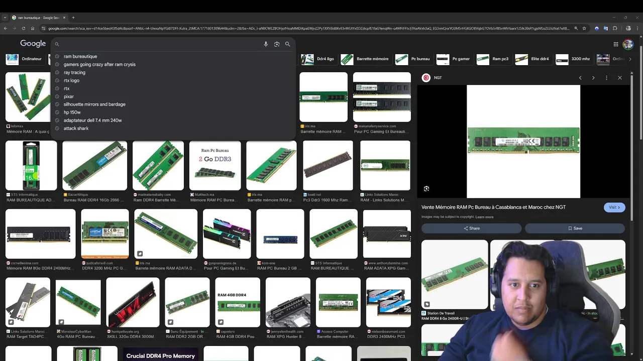Screen dimensions: 643x361
Task: Filter results by 'Ordinateur' chip
Action: click(x=25, y=59)
